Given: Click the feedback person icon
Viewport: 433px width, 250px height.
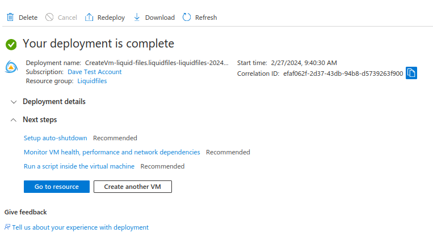Looking at the screenshot, I should tap(7, 227).
